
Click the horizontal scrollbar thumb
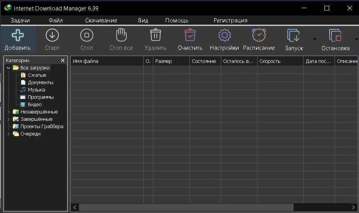click(186, 207)
